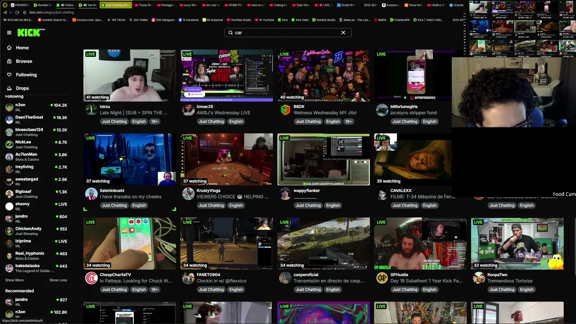Open the 'Wetness Wednesday MY Jits!' title
Screen dimensions: 576x324
tap(325, 112)
